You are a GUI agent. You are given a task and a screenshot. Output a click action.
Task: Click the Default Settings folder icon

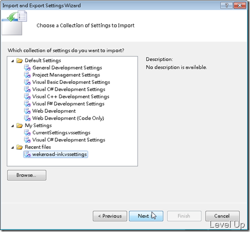(20, 60)
